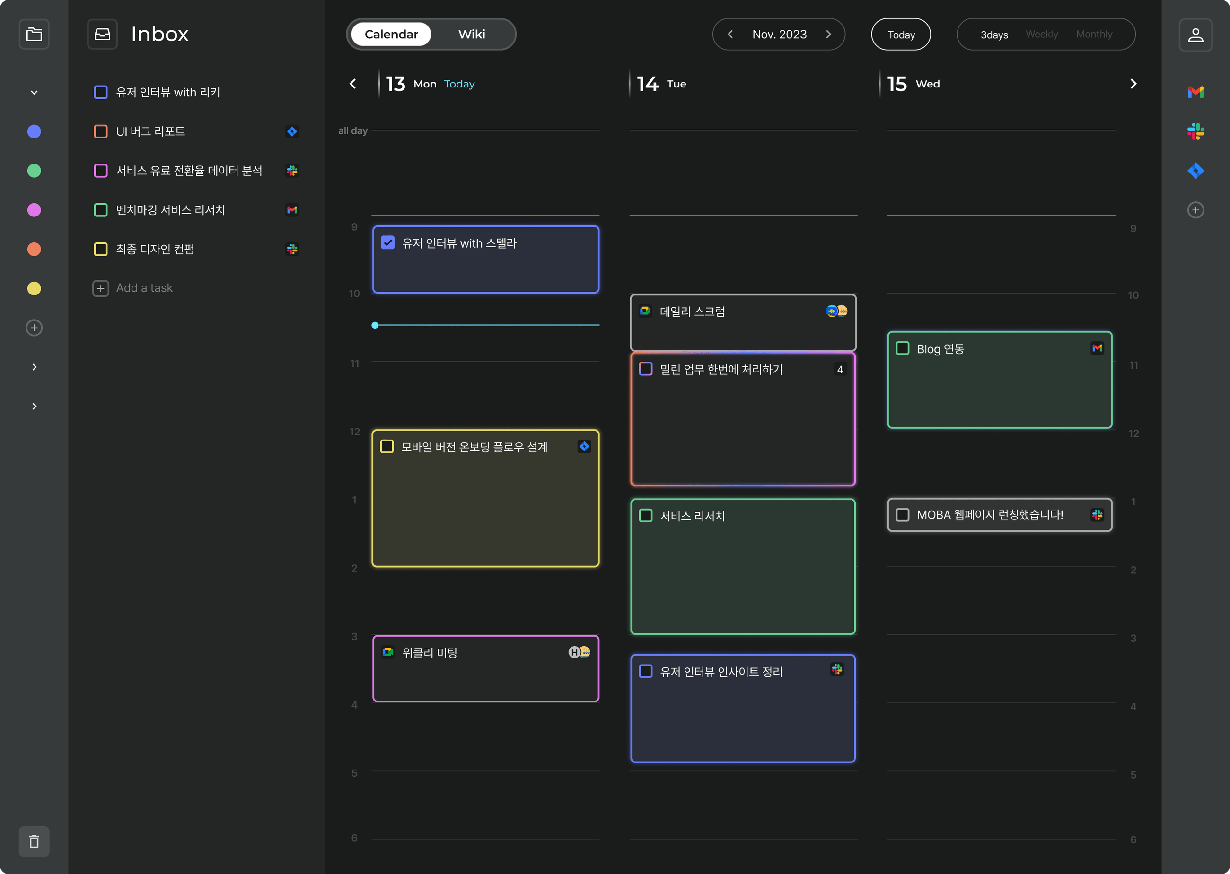1230x874 pixels.
Task: Click the Gmail icon on 벤치마킹 서비스 리서치 task
Action: click(292, 210)
